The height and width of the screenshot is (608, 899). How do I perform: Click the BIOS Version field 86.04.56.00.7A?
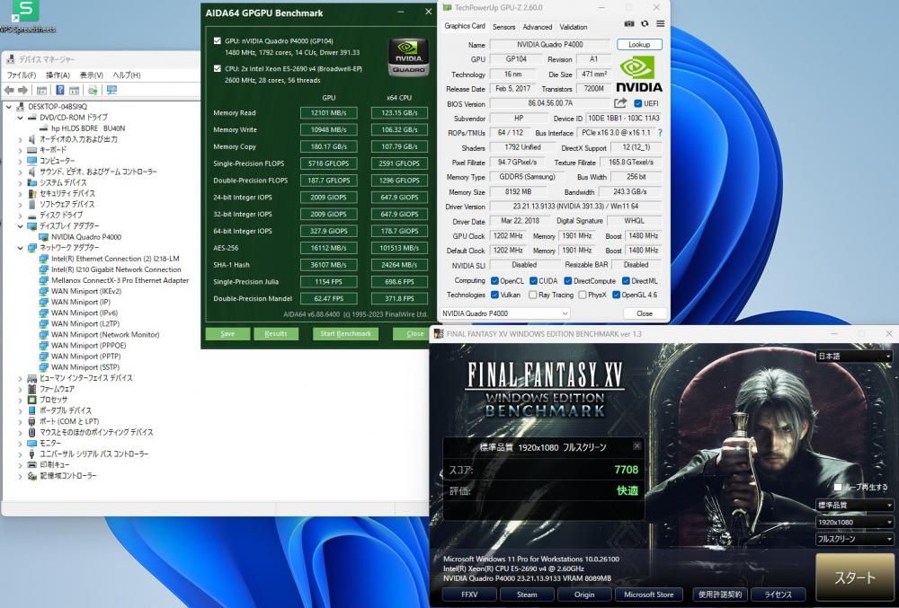tap(550, 103)
